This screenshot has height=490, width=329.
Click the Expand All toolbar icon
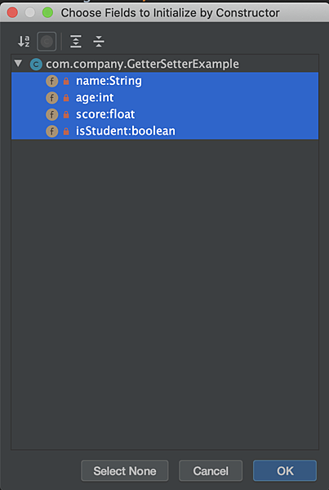pyautogui.click(x=76, y=42)
